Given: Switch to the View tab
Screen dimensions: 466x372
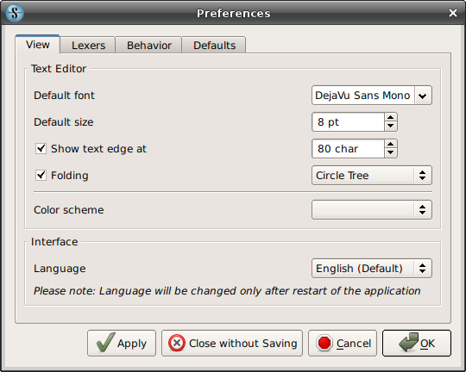Looking at the screenshot, I should click(38, 45).
